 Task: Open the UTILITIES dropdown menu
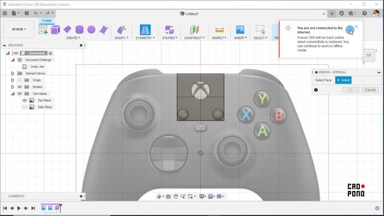coord(169,38)
